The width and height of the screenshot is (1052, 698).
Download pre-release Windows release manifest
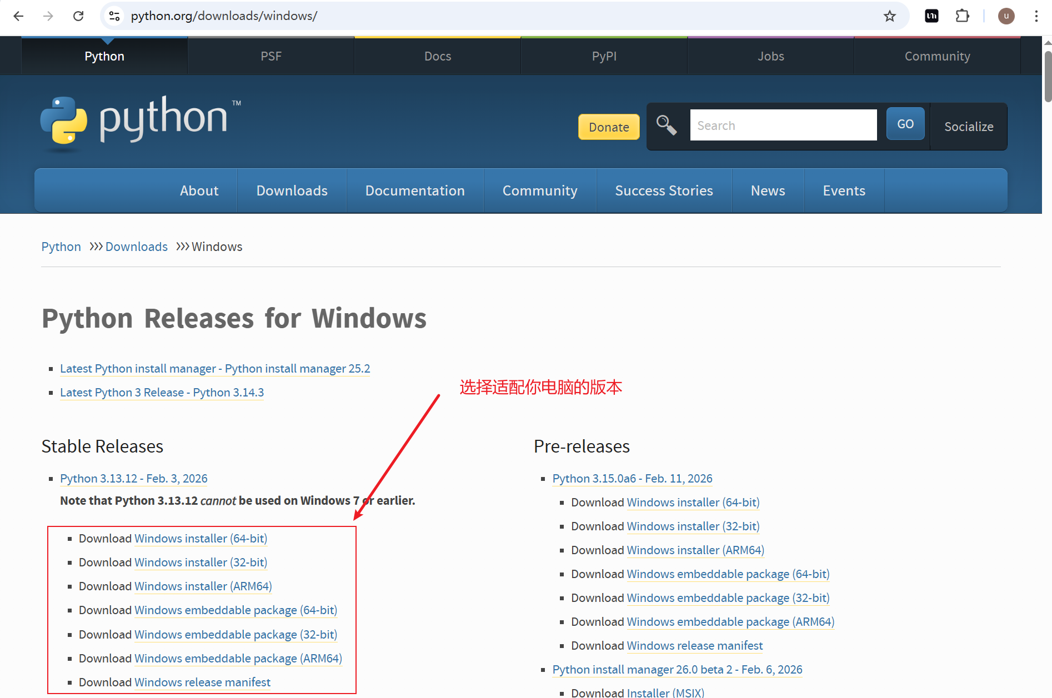(x=695, y=646)
